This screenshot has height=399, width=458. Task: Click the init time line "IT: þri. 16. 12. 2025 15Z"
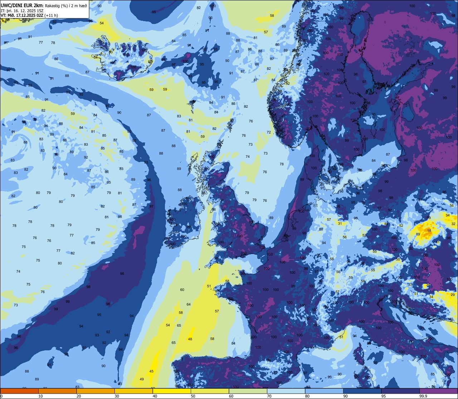tap(22, 11)
